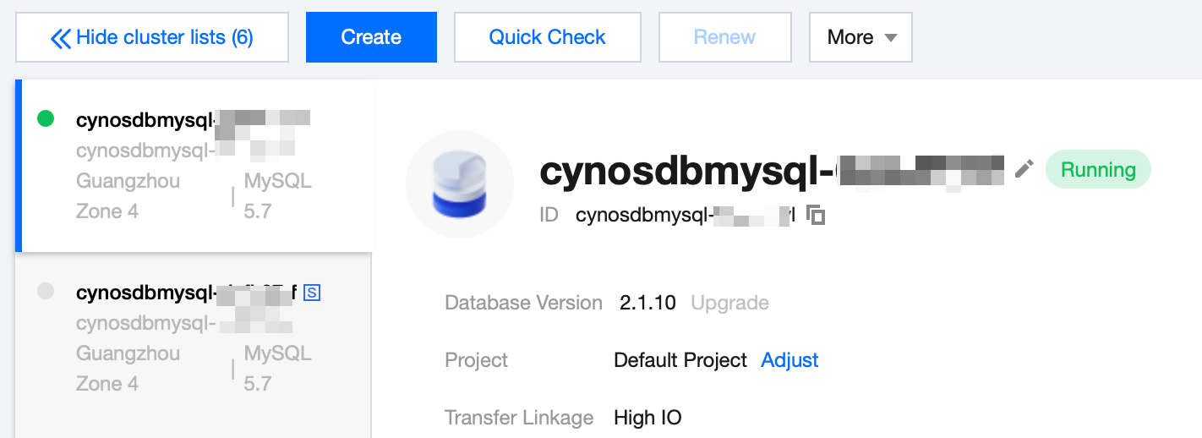Copy the cluster ID with copy icon

[x=816, y=216]
